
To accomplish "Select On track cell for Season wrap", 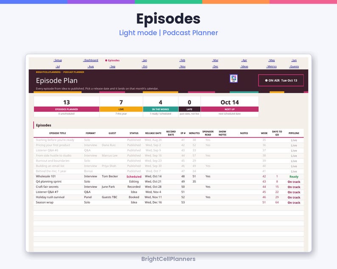I will point(294,202).
